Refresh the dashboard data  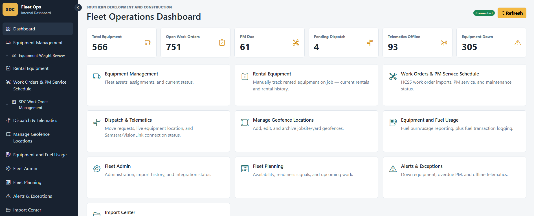512,13
